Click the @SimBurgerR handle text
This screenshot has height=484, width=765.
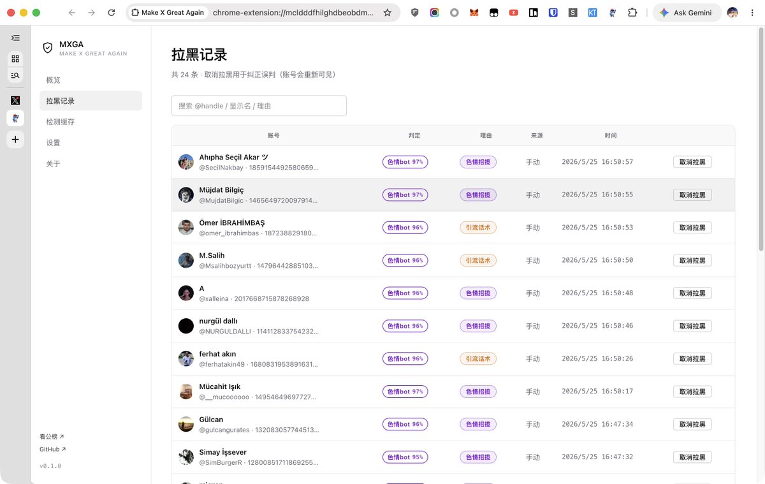click(x=221, y=462)
